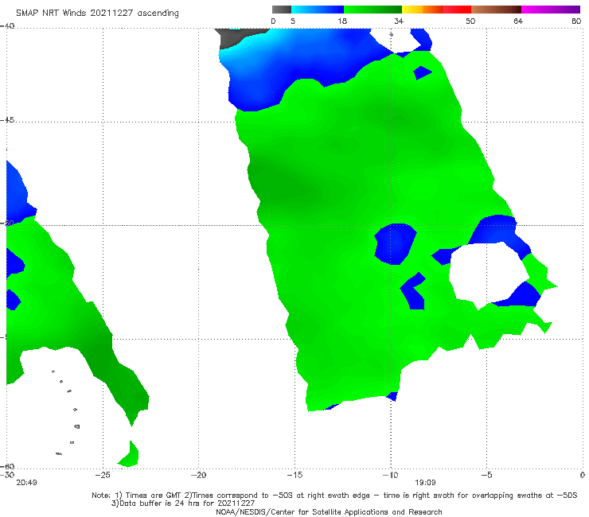Click the note line 'Times are GMT'
This screenshot has height=517, width=589.
[154, 496]
